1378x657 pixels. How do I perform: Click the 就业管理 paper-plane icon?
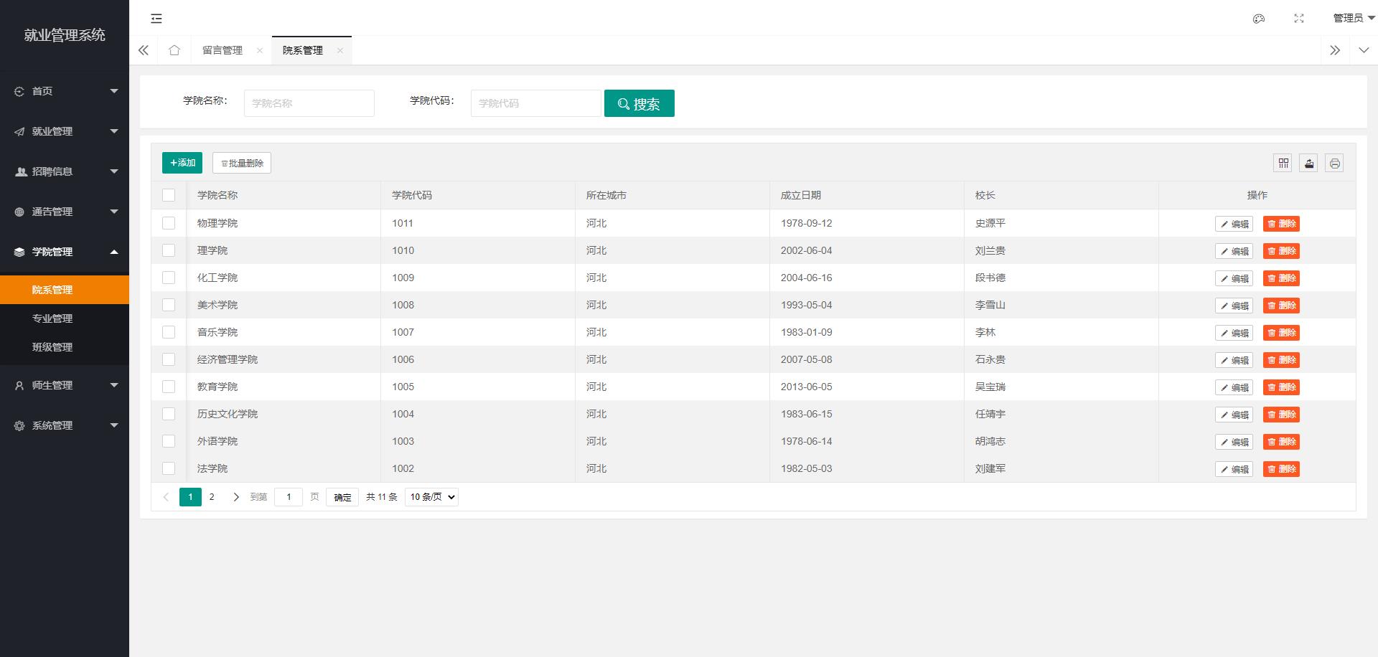coord(19,131)
